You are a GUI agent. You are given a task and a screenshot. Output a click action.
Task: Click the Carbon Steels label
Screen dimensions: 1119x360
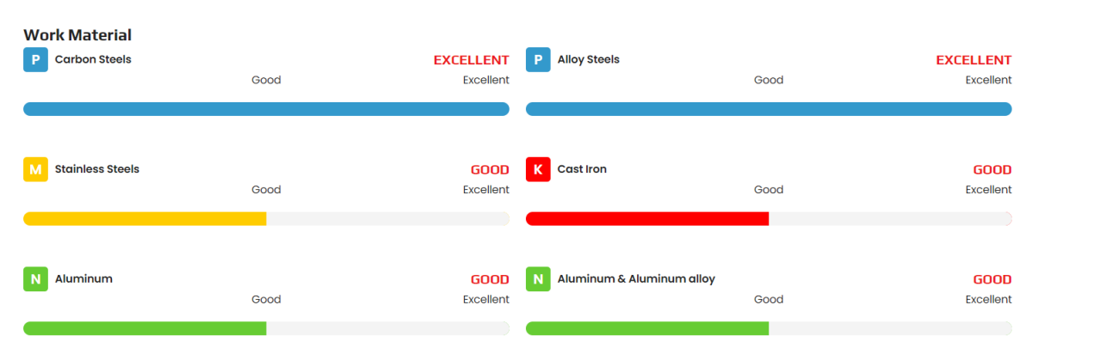tap(93, 59)
